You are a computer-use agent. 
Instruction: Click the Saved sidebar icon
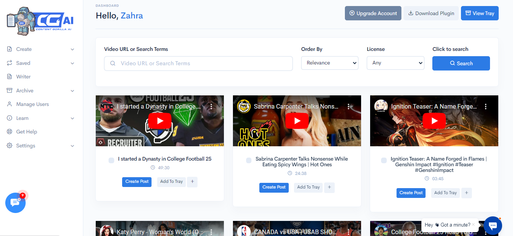tap(9, 63)
